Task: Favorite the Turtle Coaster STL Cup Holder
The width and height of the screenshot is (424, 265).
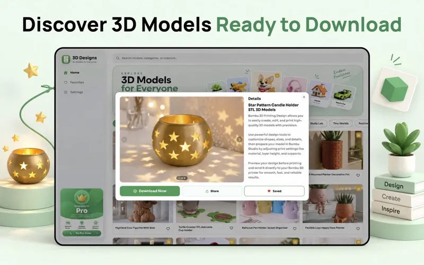Action: click(x=231, y=228)
